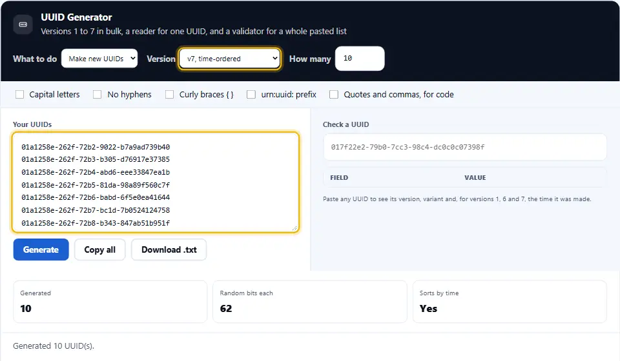Click inside the Check a UUID input
The width and height of the screenshot is (620, 361).
point(464,147)
